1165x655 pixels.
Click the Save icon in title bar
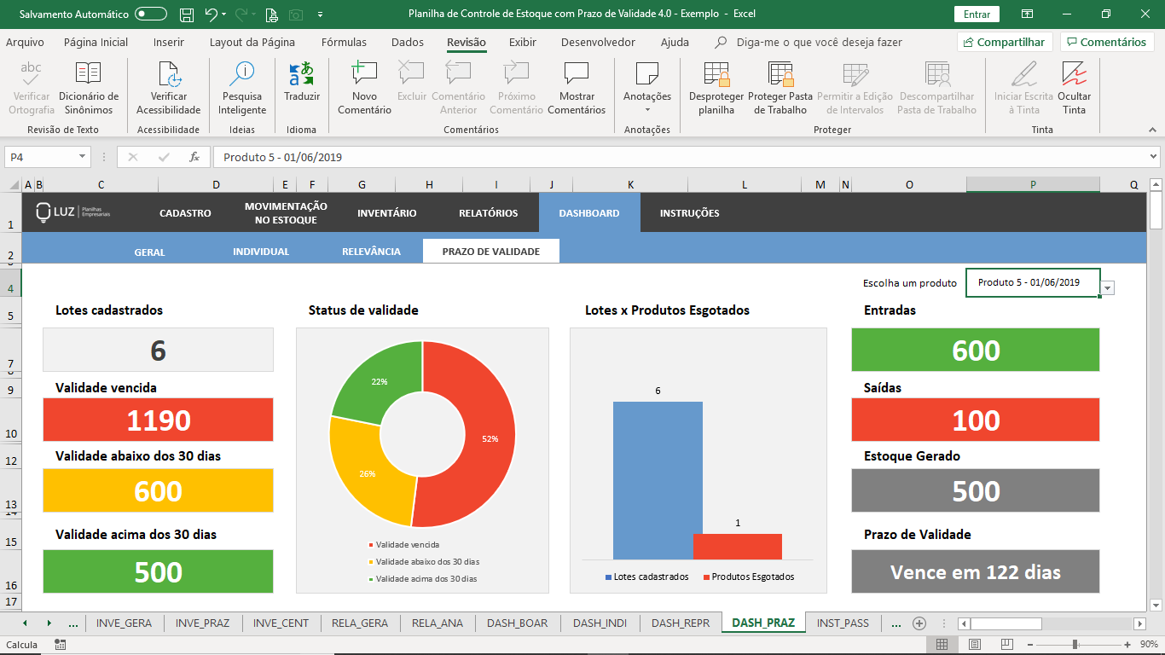click(x=187, y=14)
